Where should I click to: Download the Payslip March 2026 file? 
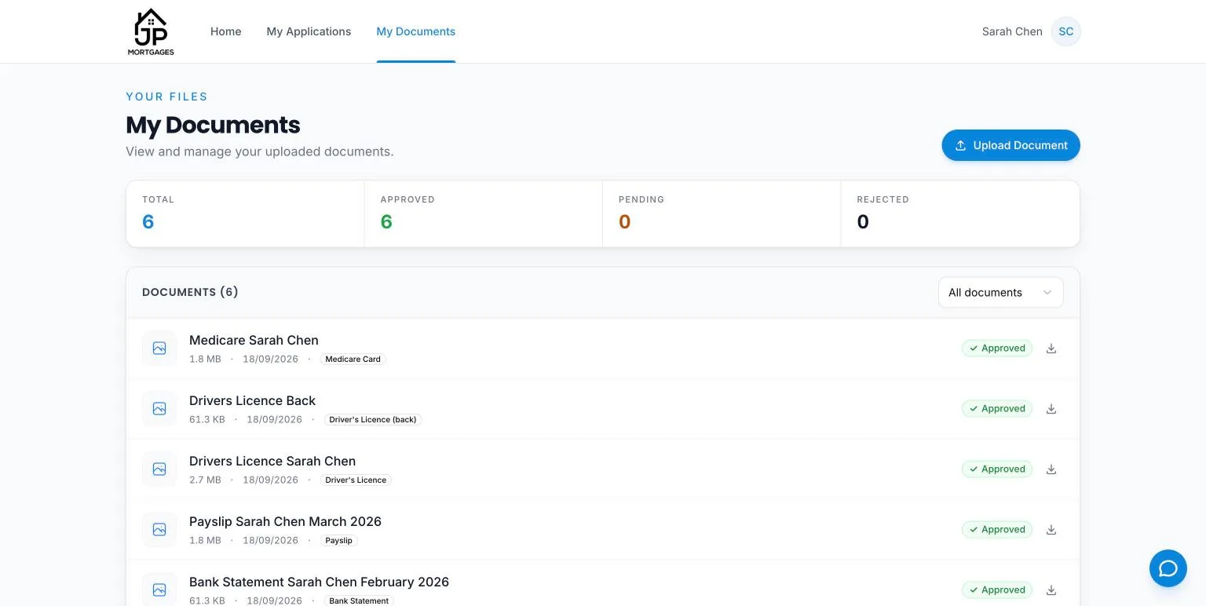pos(1051,530)
